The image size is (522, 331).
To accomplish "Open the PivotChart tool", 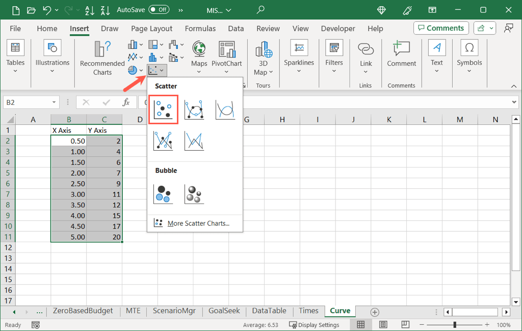I will (x=227, y=55).
